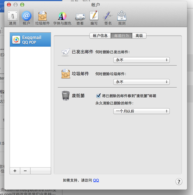Visit the QQ support link
The height and width of the screenshot is (195, 193).
click(96, 180)
